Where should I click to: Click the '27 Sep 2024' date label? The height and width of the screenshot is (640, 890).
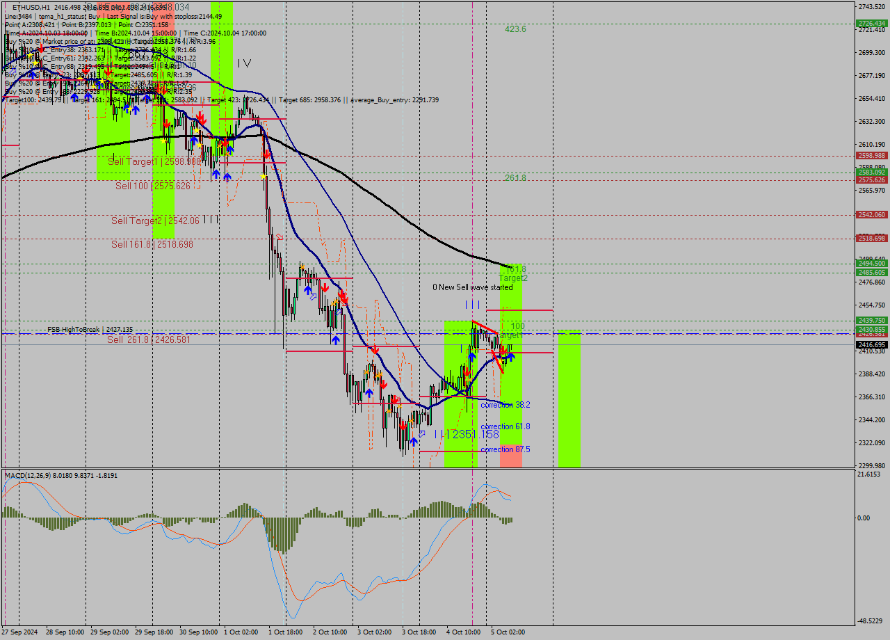pyautogui.click(x=21, y=632)
